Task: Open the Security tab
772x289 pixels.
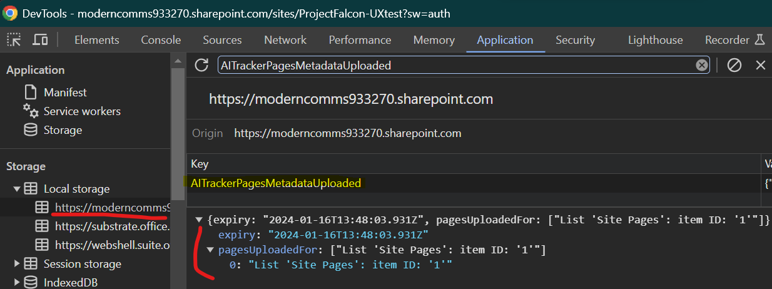Action: click(x=575, y=40)
